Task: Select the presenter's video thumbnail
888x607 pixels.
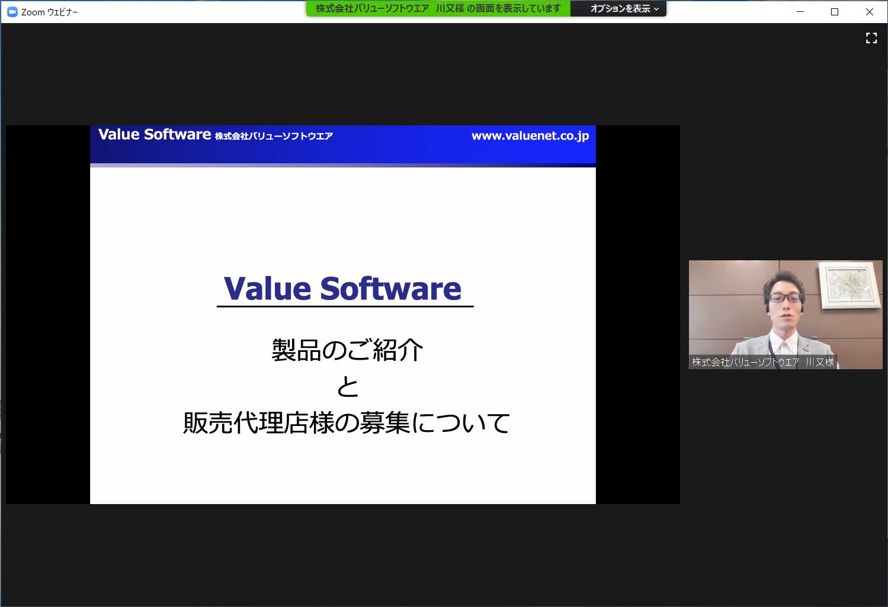Action: (786, 315)
